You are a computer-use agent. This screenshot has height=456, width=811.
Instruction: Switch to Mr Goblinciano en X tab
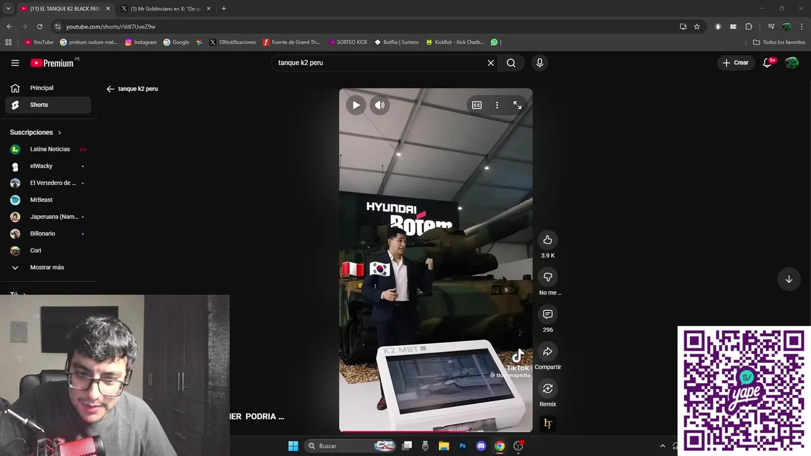pyautogui.click(x=165, y=8)
